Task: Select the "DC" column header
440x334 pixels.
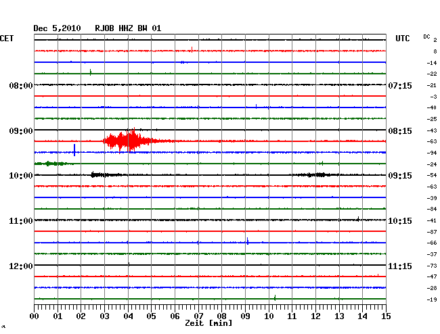Action: pyautogui.click(x=426, y=37)
